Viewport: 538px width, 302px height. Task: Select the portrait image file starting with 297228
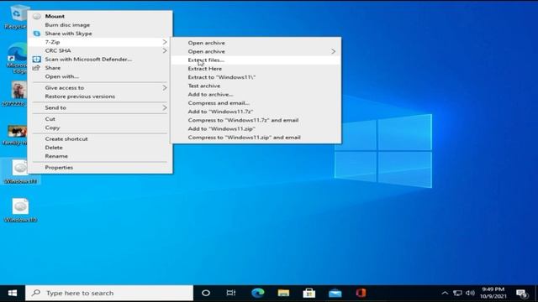(15, 93)
